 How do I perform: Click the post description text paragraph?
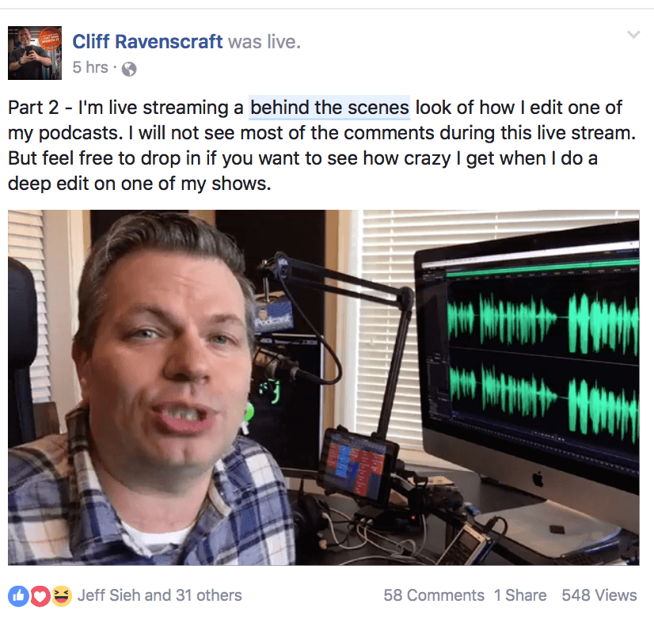pyautogui.click(x=321, y=146)
